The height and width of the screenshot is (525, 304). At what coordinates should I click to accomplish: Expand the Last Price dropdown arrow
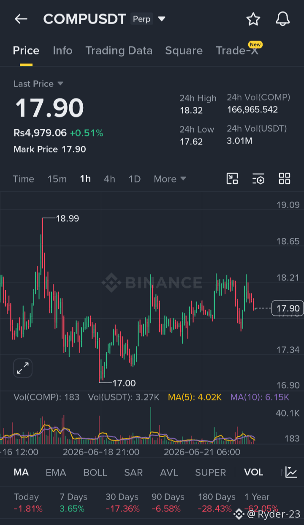pos(60,84)
